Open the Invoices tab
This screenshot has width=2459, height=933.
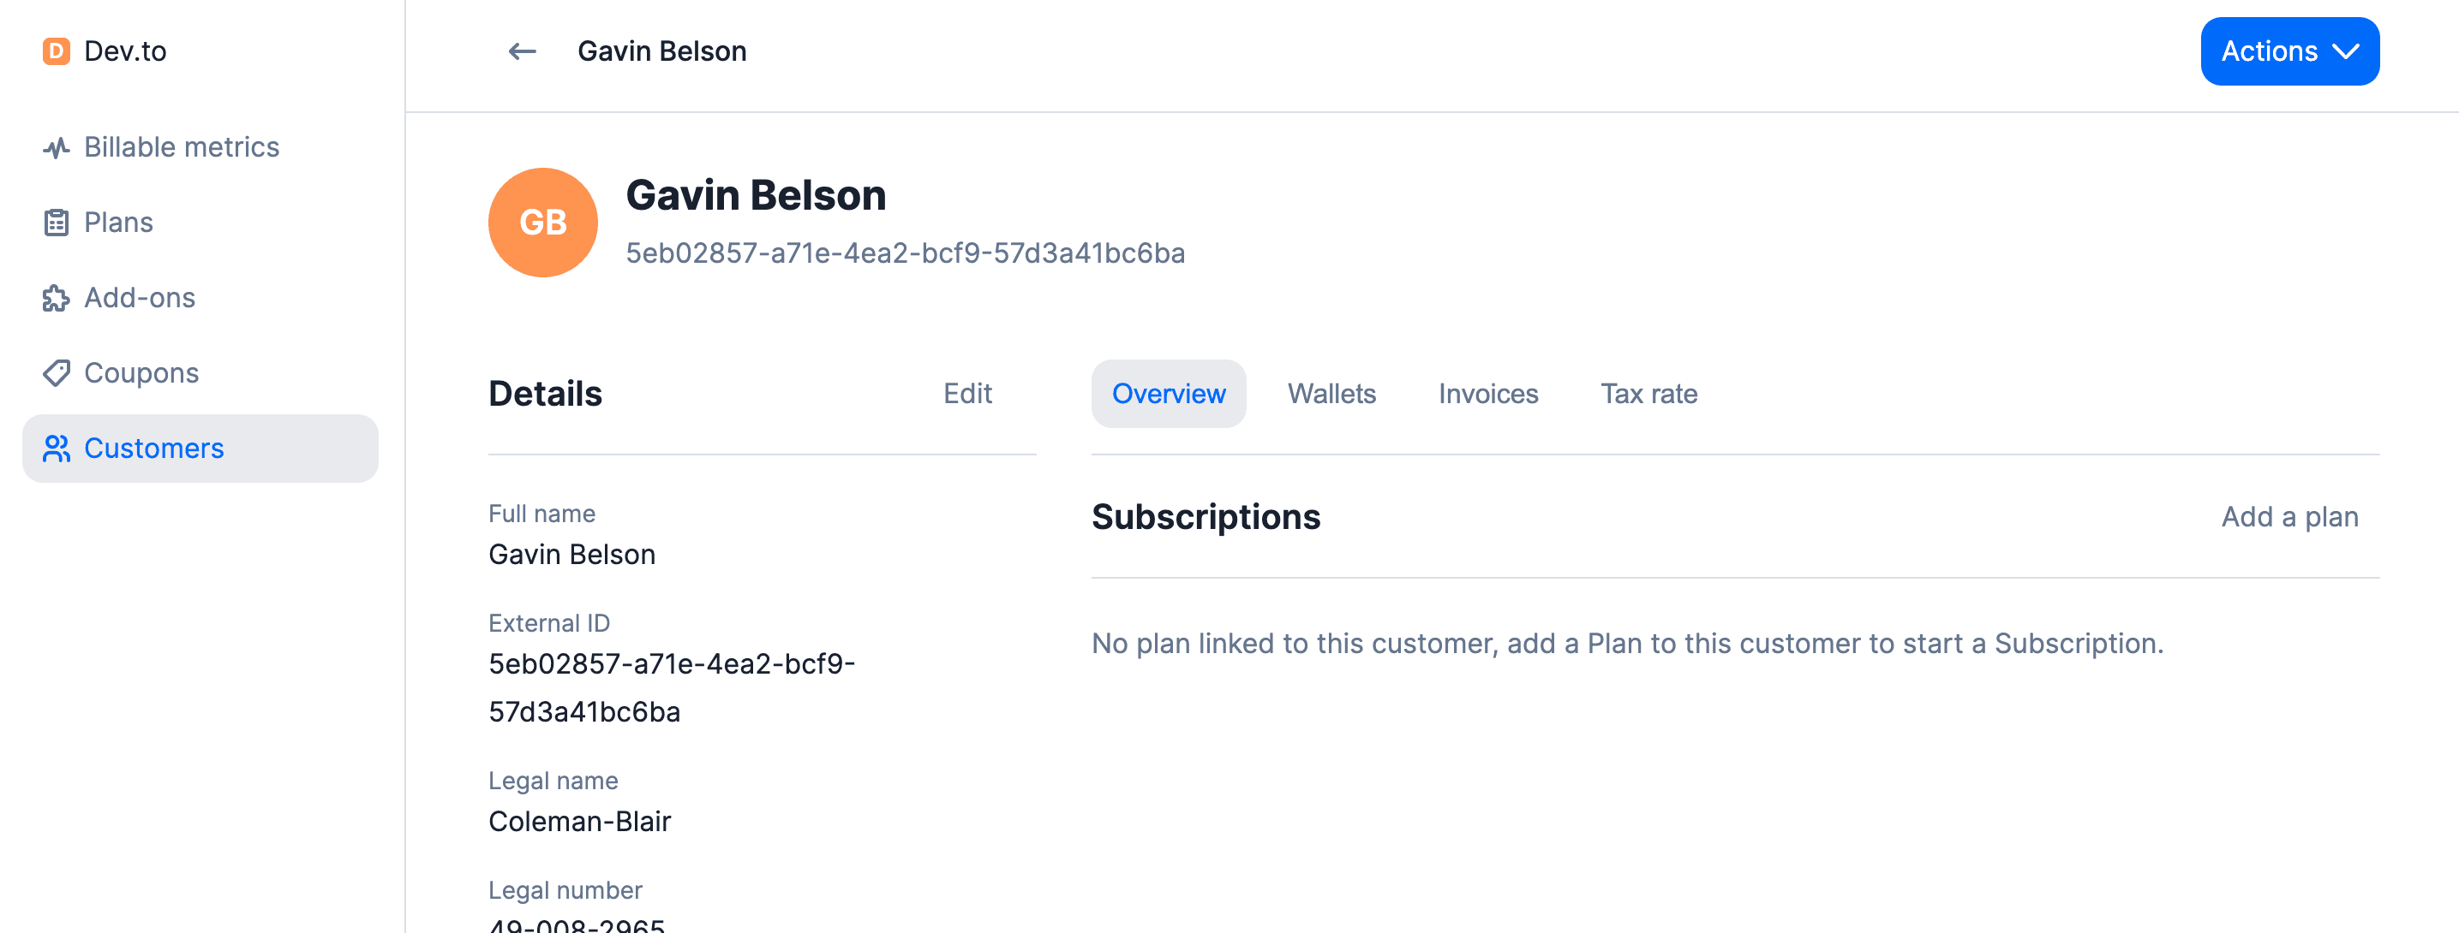[x=1487, y=394]
